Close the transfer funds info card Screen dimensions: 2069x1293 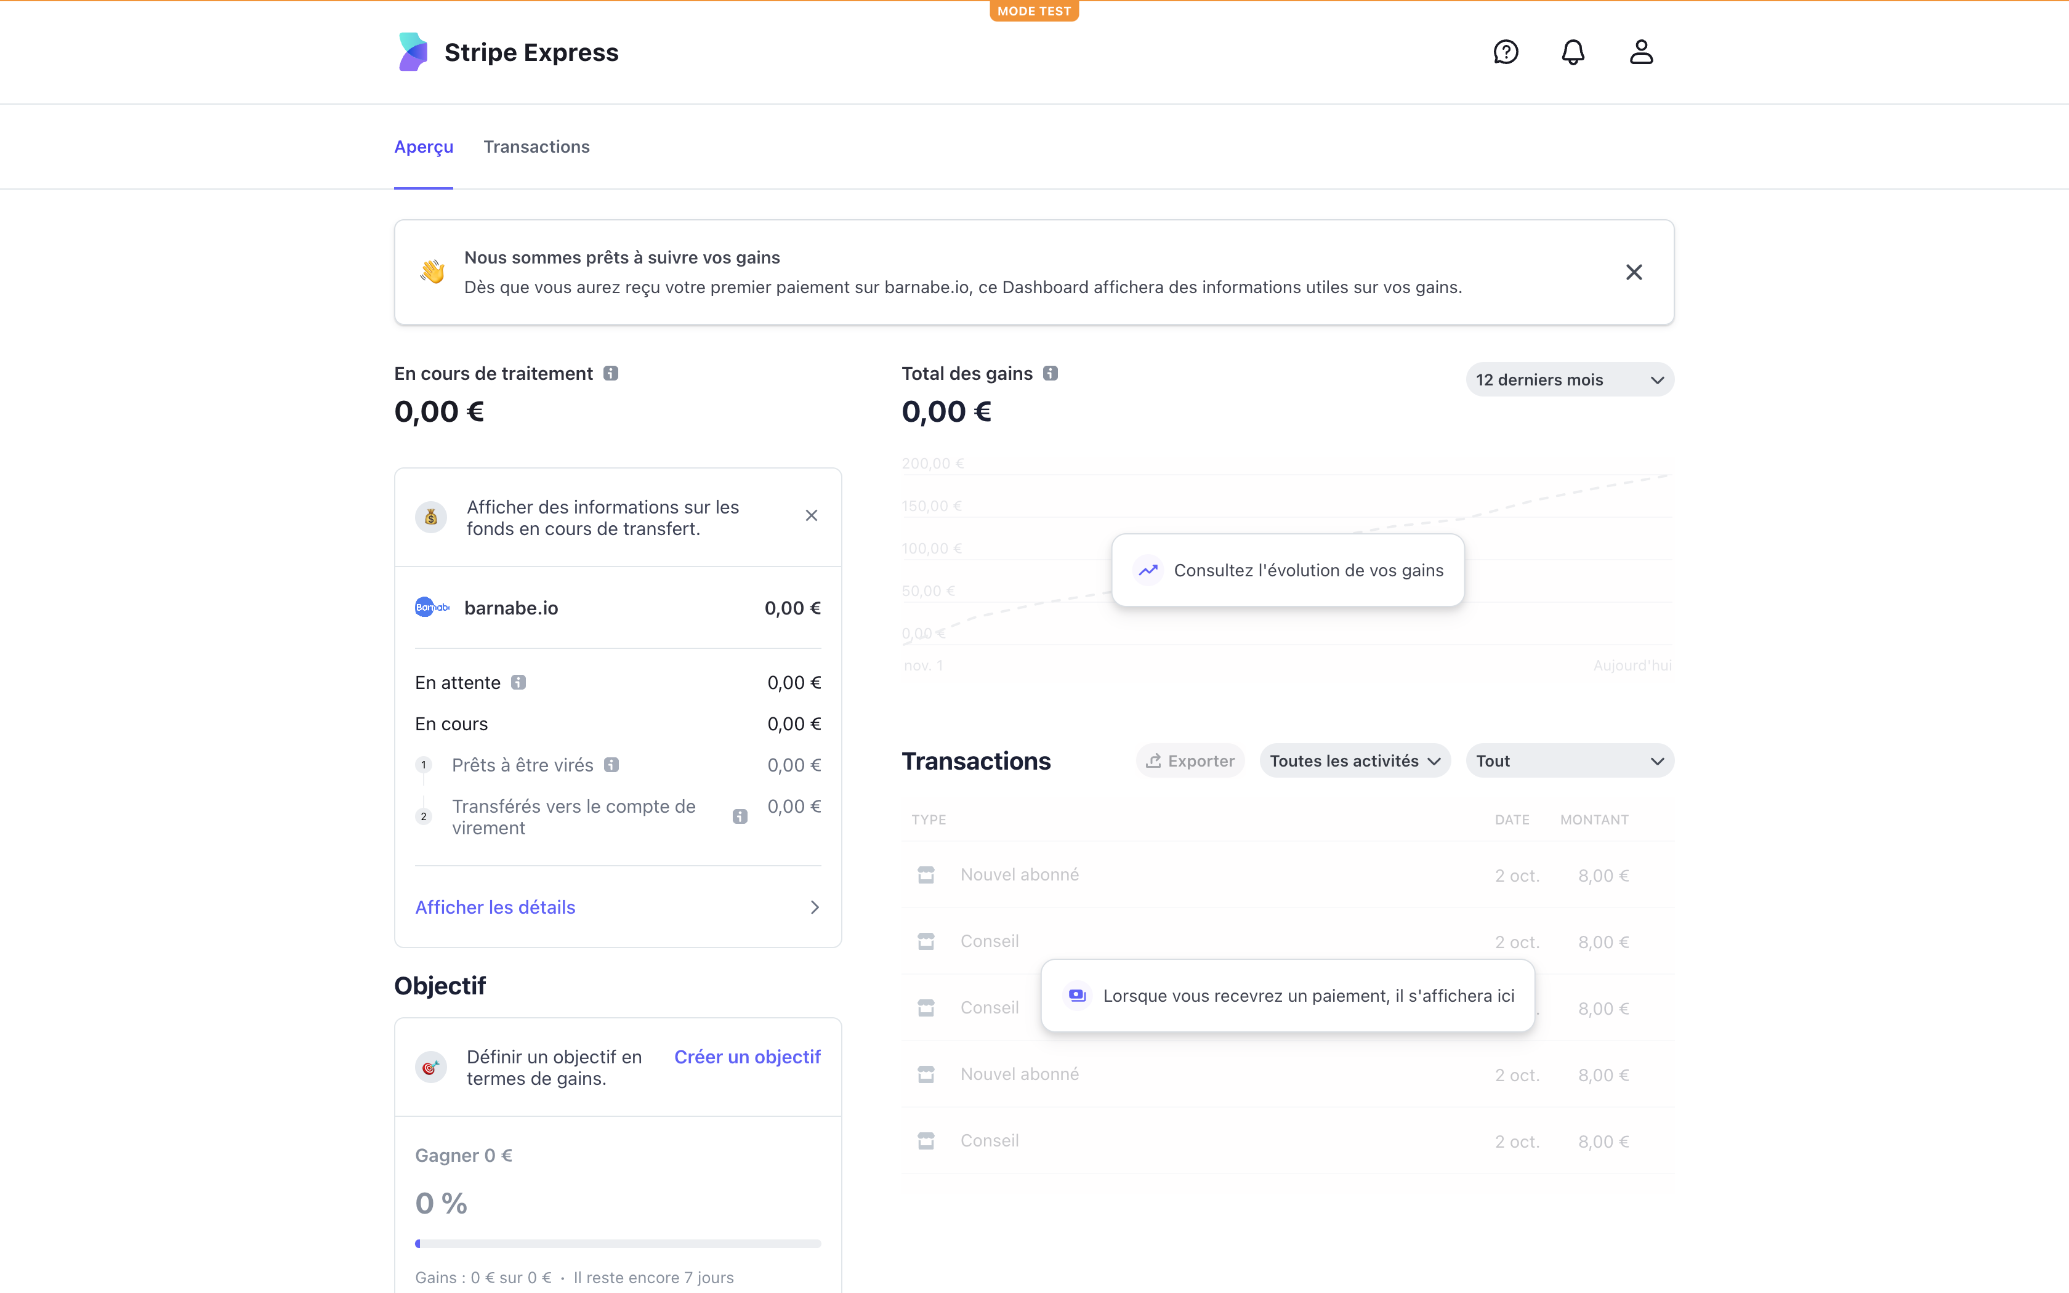812,516
